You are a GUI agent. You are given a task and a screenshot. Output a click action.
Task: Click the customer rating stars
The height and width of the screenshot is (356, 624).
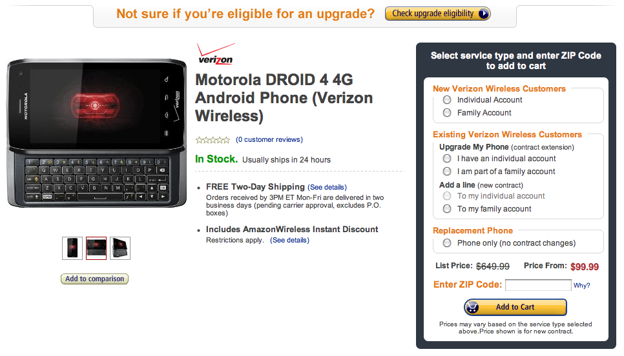(213, 139)
